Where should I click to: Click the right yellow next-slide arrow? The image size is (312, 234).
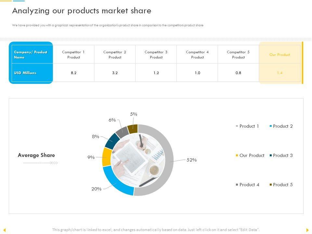click(307, 230)
